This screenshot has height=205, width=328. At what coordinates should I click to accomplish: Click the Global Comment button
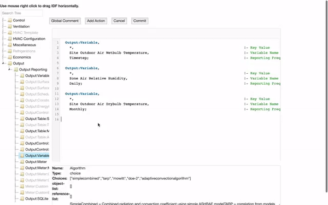point(65,21)
